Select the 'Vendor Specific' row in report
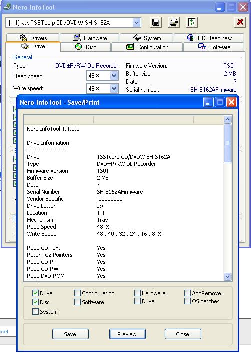The height and width of the screenshot is (354, 251). pos(124,199)
